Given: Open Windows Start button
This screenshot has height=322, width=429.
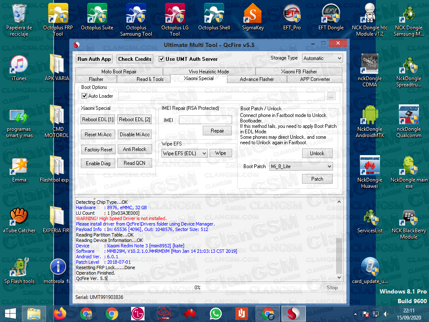Looking at the screenshot, I should 10,314.
